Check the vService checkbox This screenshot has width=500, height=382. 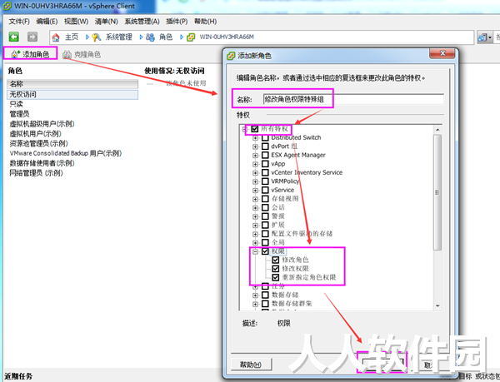tap(265, 190)
